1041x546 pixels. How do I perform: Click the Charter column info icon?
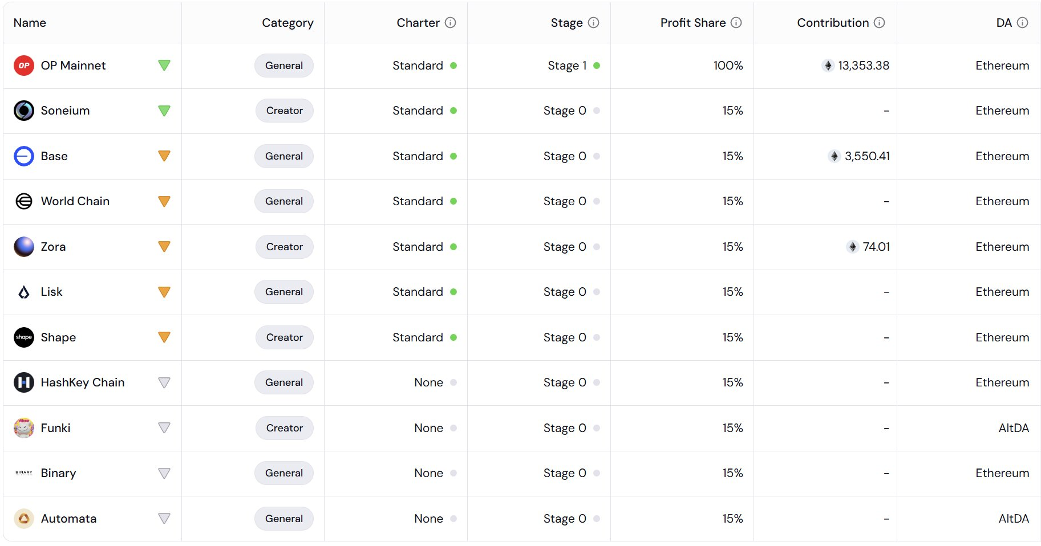[451, 23]
